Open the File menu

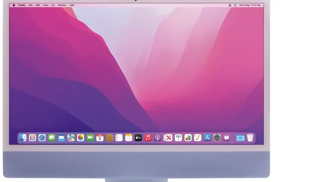[30, 5]
